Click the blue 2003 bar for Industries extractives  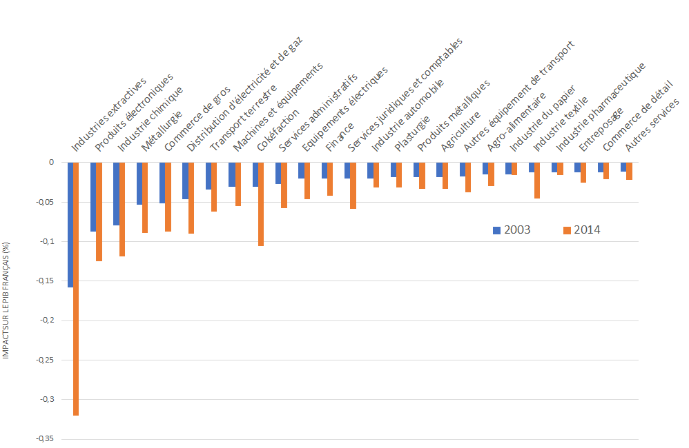[x=70, y=225]
